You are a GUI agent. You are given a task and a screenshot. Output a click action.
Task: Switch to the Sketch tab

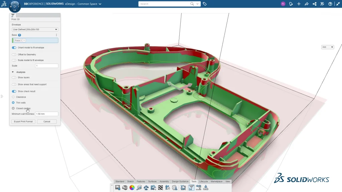(131, 181)
